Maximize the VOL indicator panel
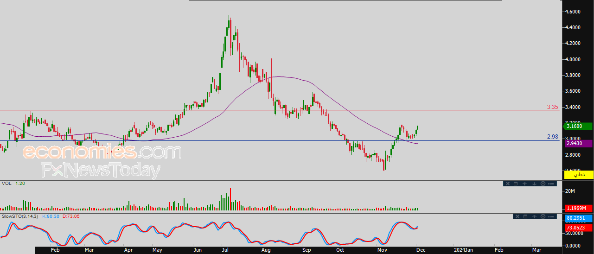Image resolution: width=594 pixels, height=254 pixels. pyautogui.click(x=516, y=184)
